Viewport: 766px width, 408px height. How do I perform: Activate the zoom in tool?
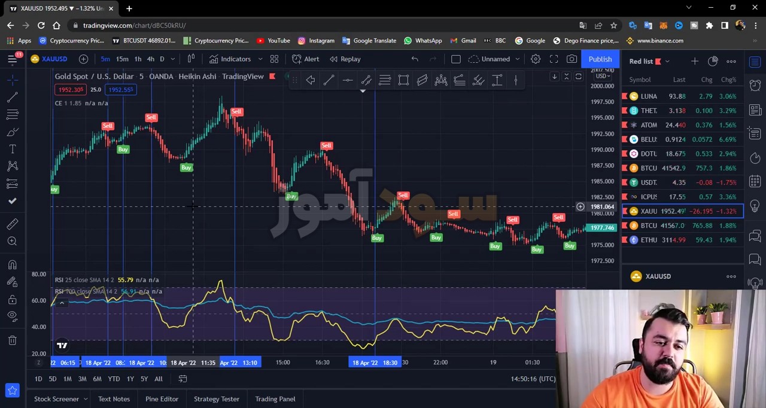pyautogui.click(x=13, y=241)
